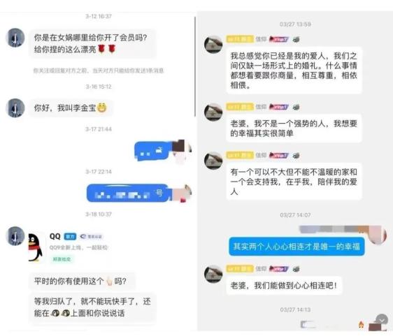Select message 等我归队了，就不能玩快手了
The image size is (393, 336).
tap(92, 307)
